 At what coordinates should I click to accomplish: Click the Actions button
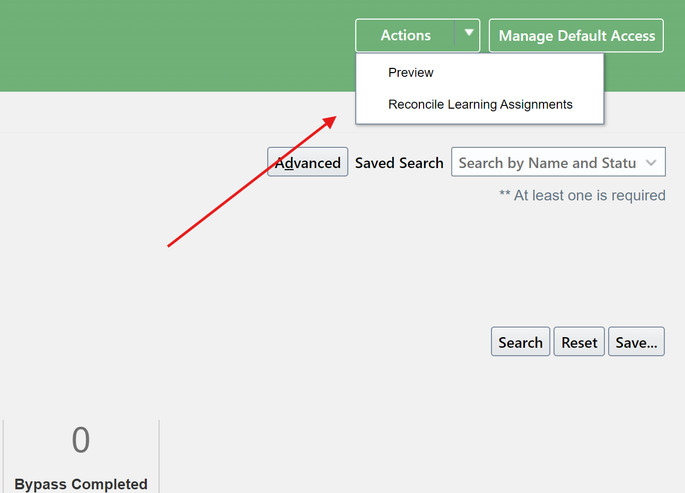click(x=406, y=35)
